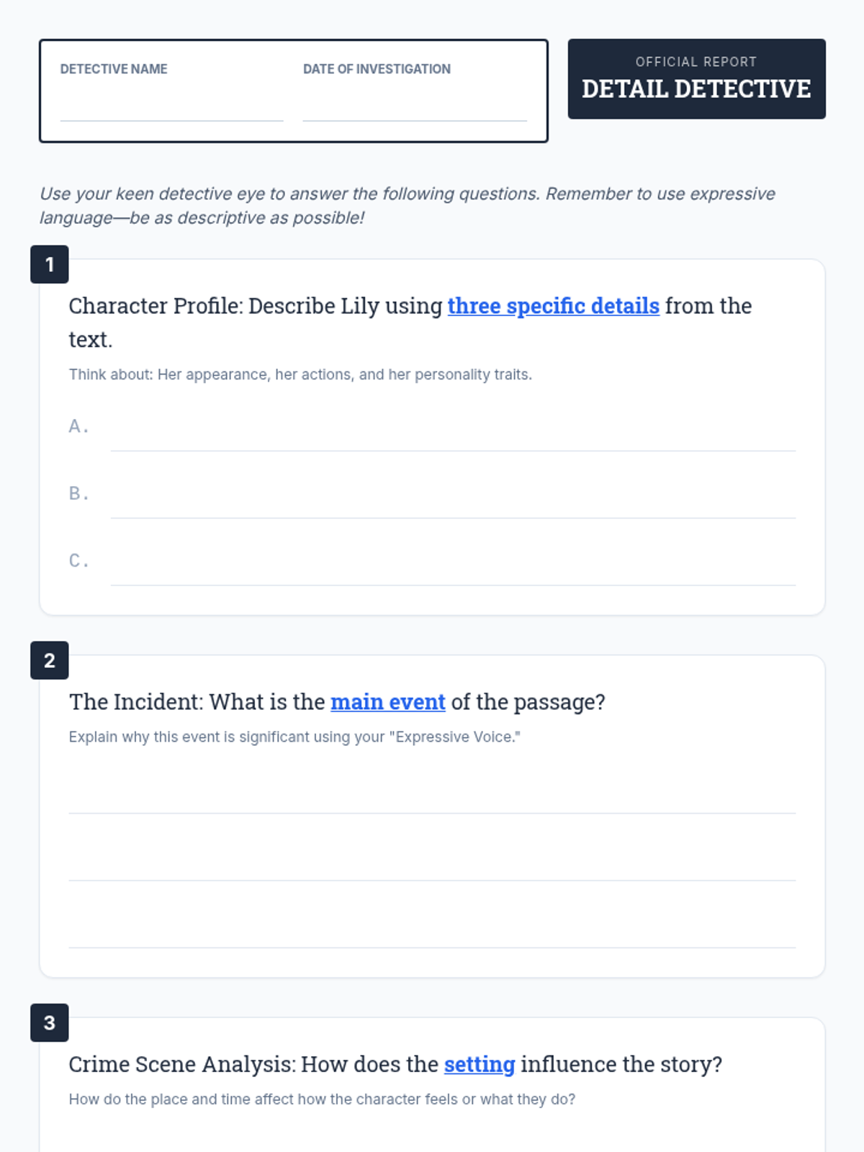This screenshot has height=1152, width=864.
Task: Select the question 2 number badge
Action: click(x=50, y=660)
